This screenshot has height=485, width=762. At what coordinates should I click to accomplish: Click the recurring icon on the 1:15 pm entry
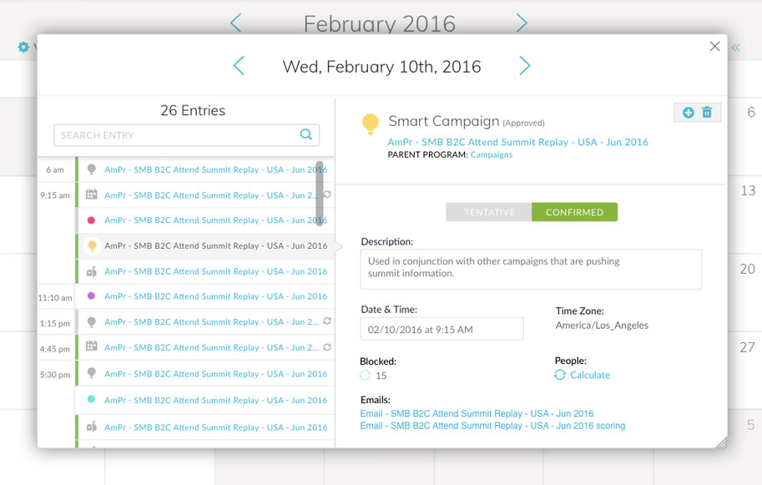click(327, 321)
